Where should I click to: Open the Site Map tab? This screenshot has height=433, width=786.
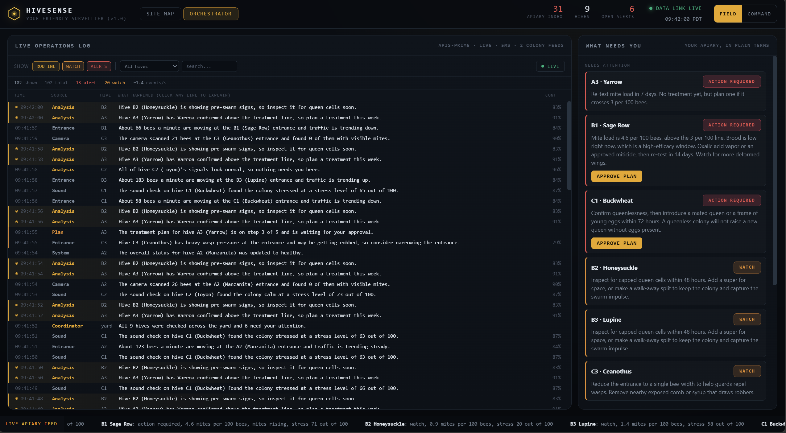point(160,14)
